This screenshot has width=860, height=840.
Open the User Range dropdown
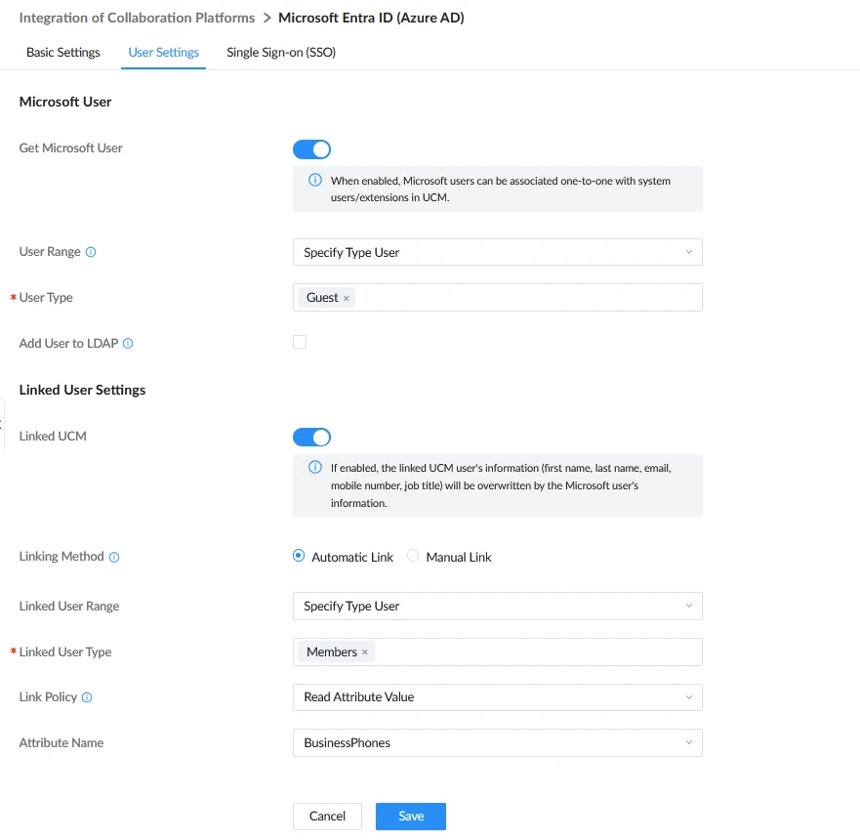[498, 252]
